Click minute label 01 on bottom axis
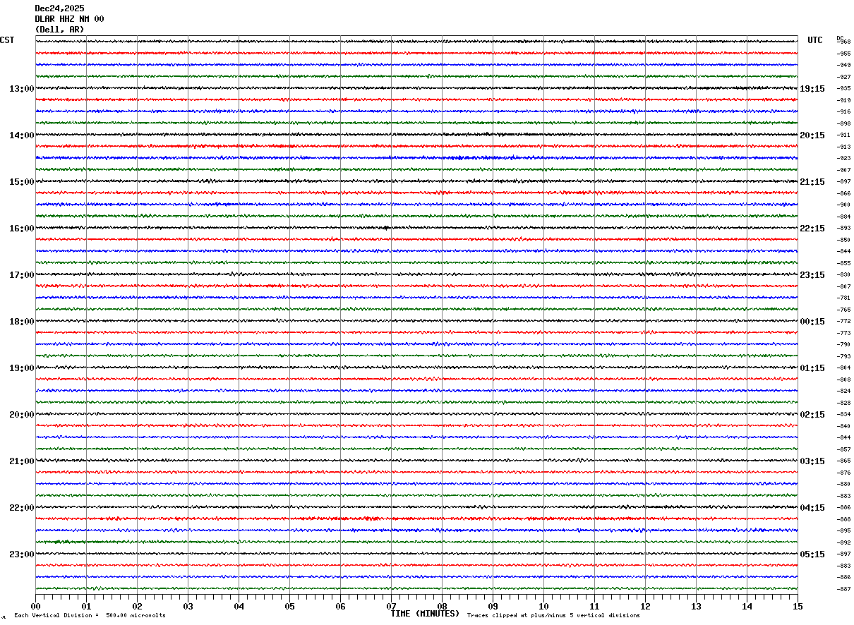The width and height of the screenshot is (854, 625). pos(86,607)
